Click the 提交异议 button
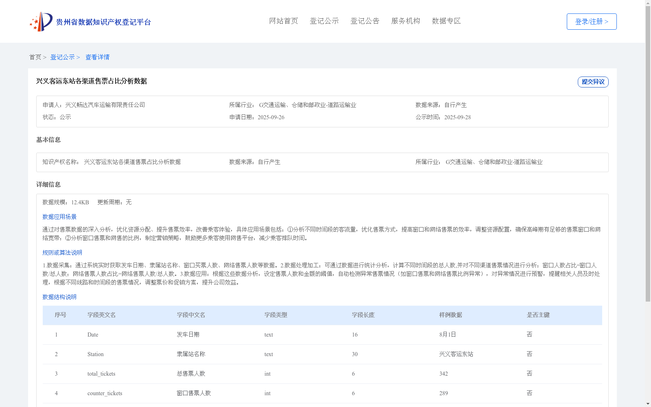The width and height of the screenshot is (651, 407). [x=593, y=82]
